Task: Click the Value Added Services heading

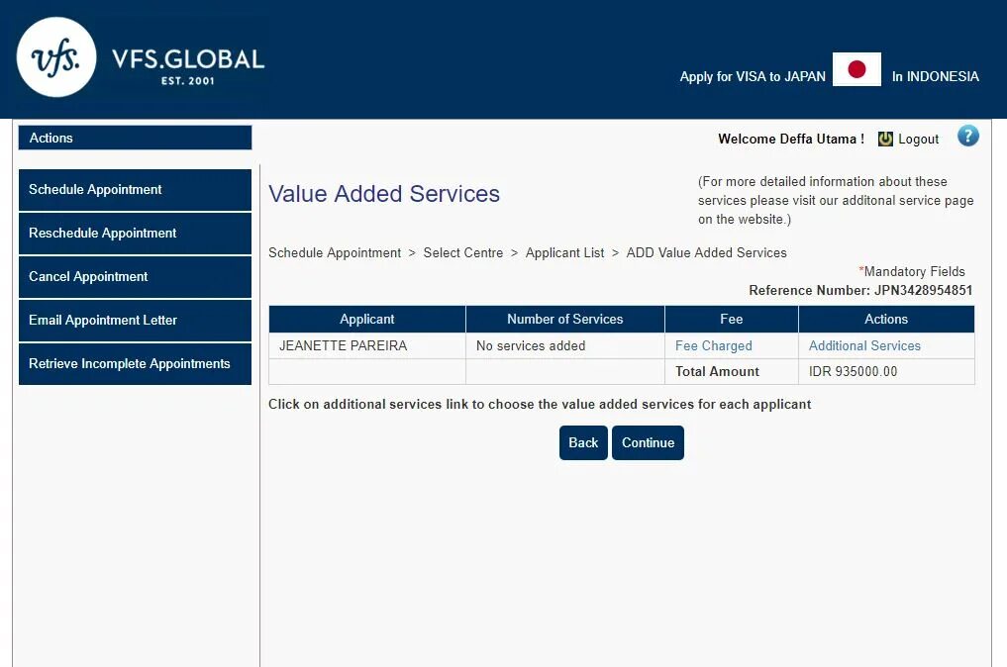Action: pos(384,194)
